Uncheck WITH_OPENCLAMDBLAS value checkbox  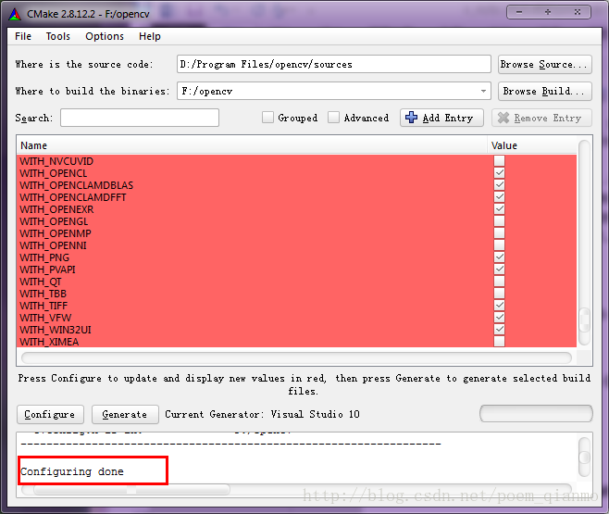click(499, 185)
